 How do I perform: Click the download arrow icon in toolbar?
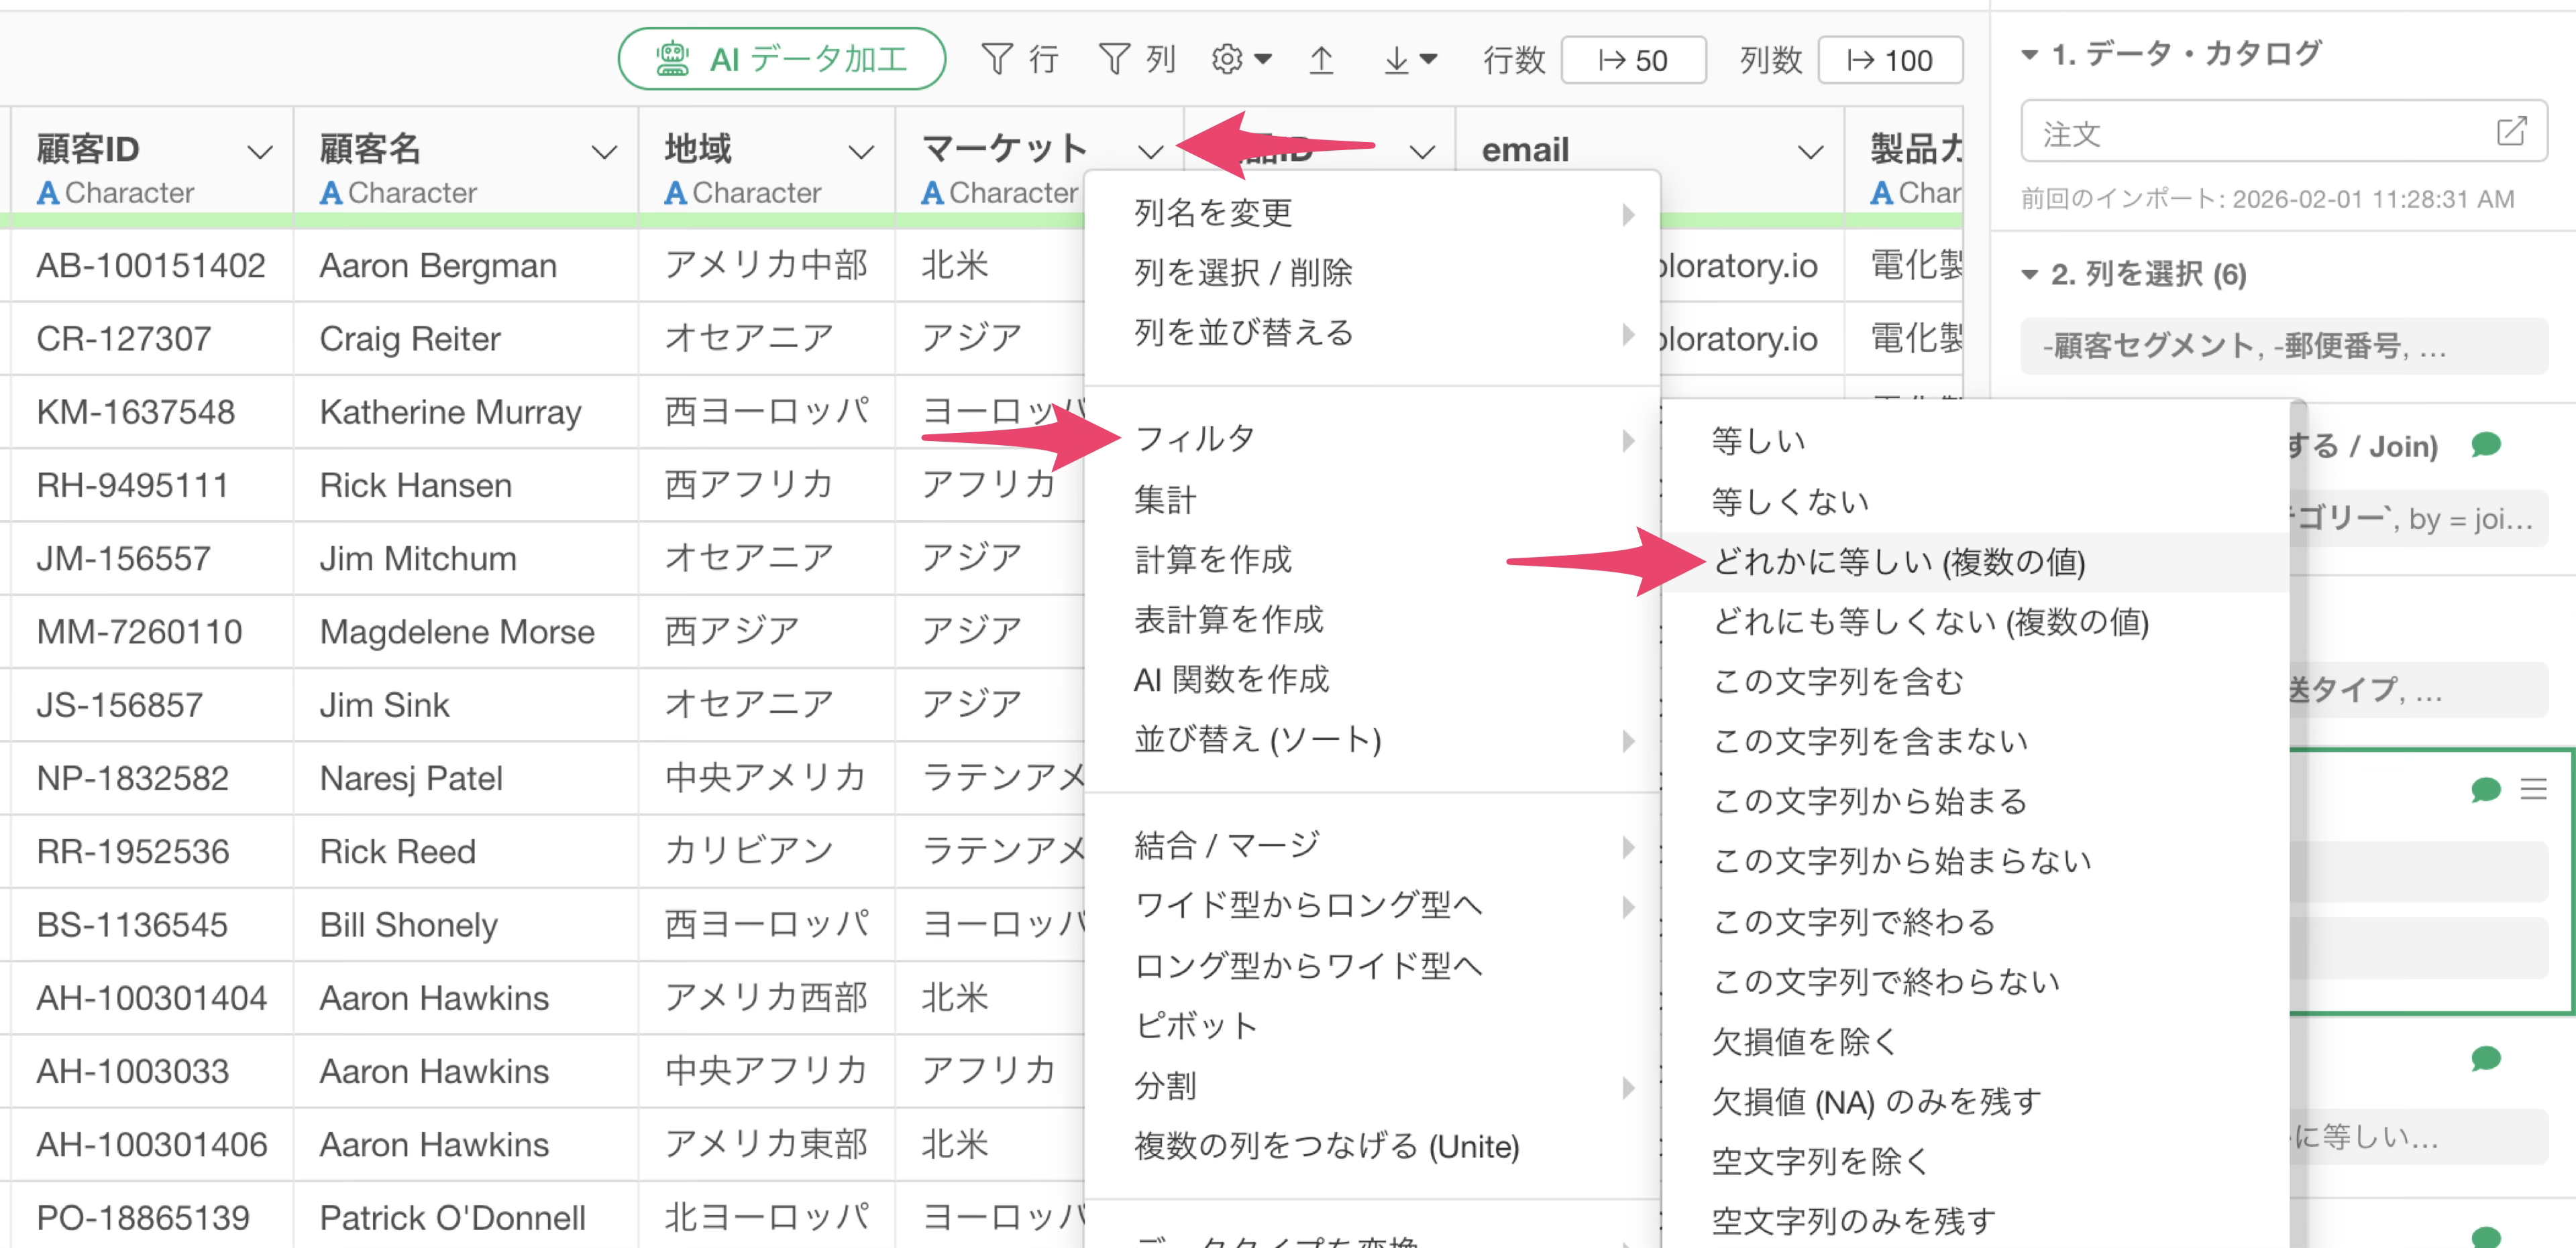pos(1408,60)
